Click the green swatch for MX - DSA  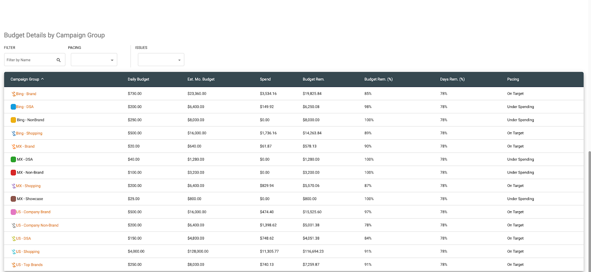coord(13,160)
